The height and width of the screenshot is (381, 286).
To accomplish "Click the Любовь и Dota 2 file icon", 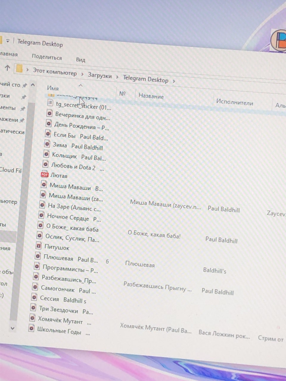I will click(x=46, y=164).
